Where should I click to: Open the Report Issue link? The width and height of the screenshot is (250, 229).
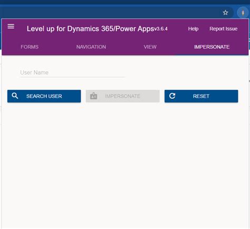(x=224, y=28)
